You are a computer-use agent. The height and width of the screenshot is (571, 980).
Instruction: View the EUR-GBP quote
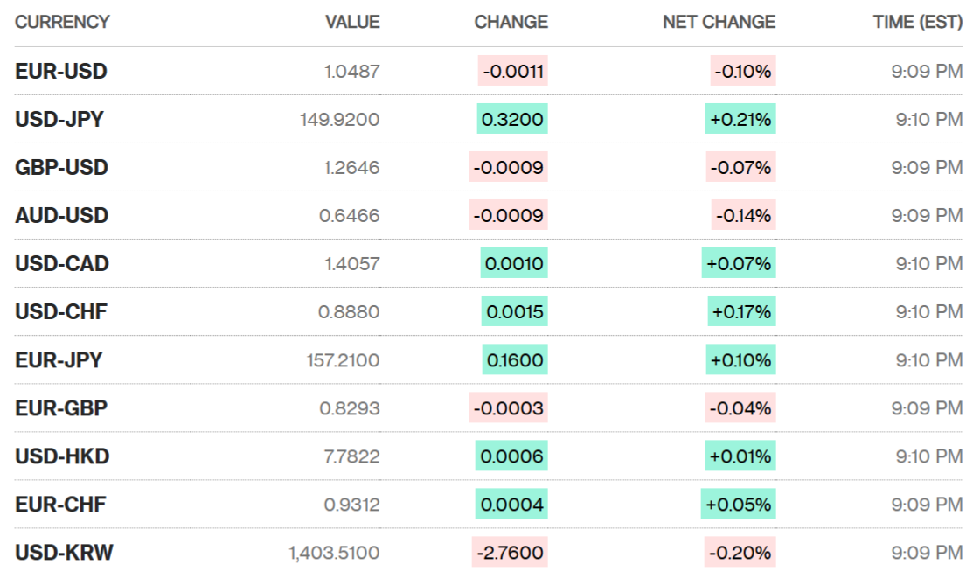61,408
